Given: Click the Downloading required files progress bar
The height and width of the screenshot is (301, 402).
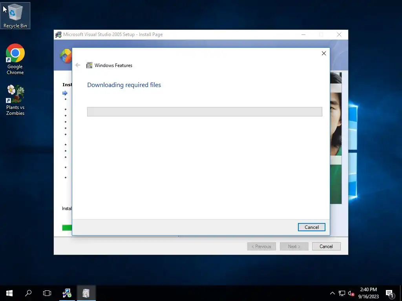Looking at the screenshot, I should coord(205,112).
